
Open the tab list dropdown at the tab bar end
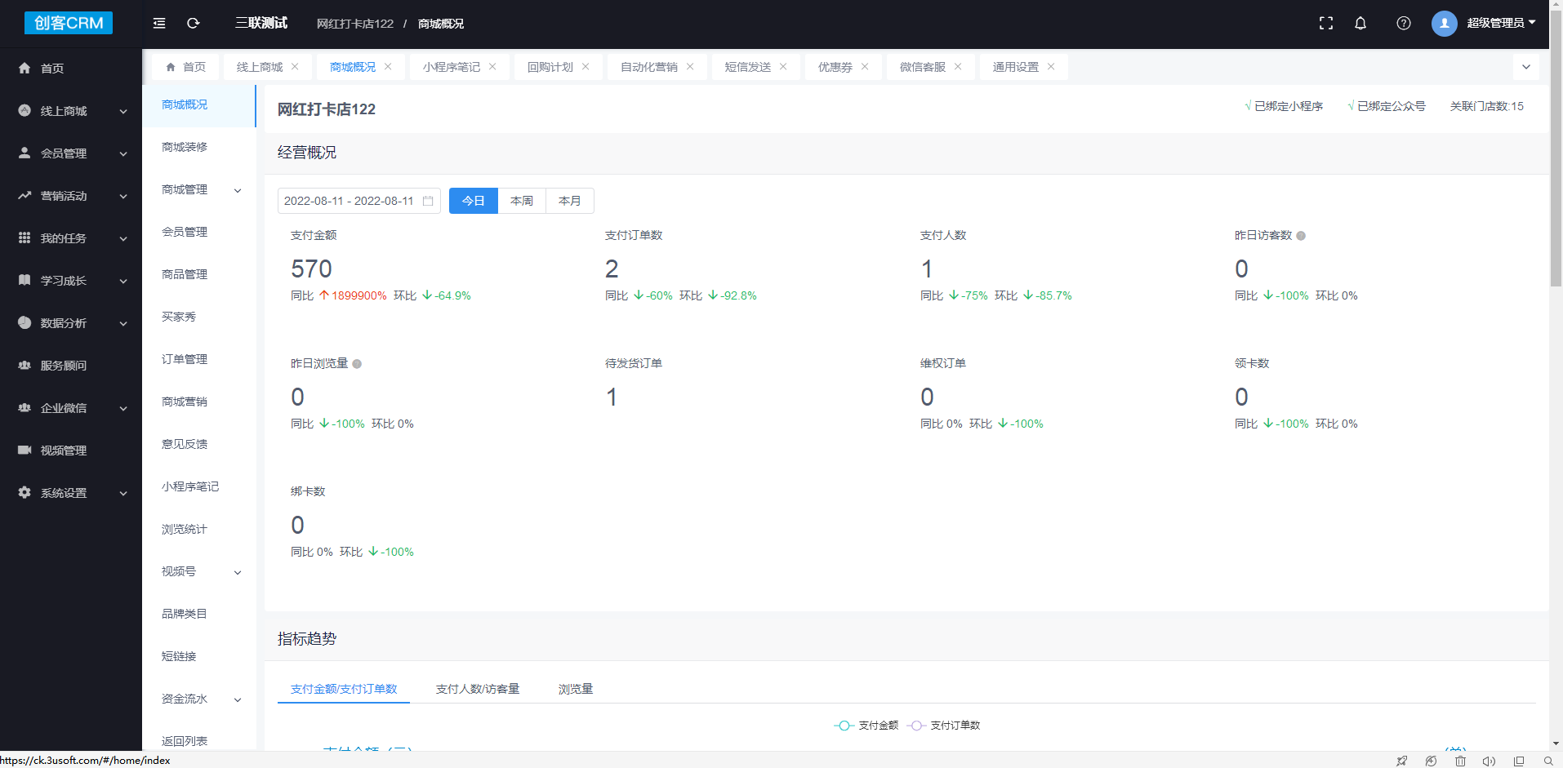click(1526, 67)
